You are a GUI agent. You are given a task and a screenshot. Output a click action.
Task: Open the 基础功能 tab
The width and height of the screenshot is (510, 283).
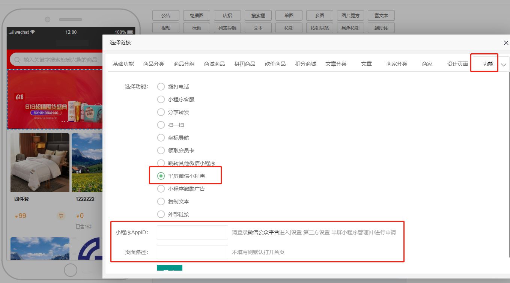123,64
